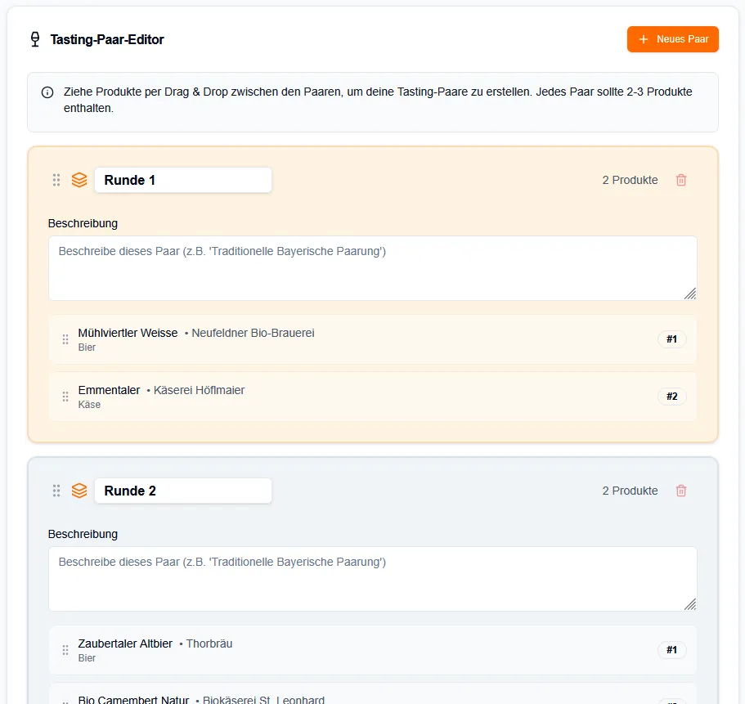Focus the Runde 2 name field
Screen dimensions: 745x704
183,491
